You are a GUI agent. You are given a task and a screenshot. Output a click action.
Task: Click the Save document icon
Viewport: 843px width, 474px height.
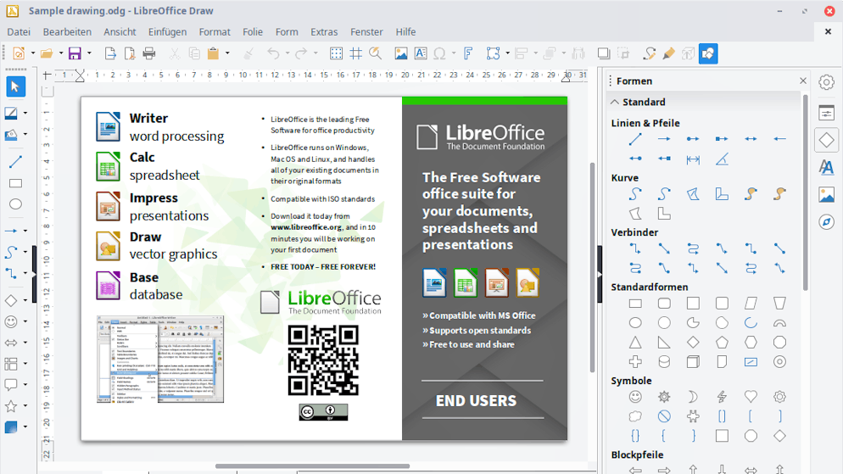(75, 53)
